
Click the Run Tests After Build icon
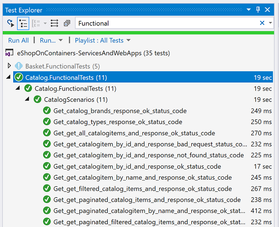[10, 23]
